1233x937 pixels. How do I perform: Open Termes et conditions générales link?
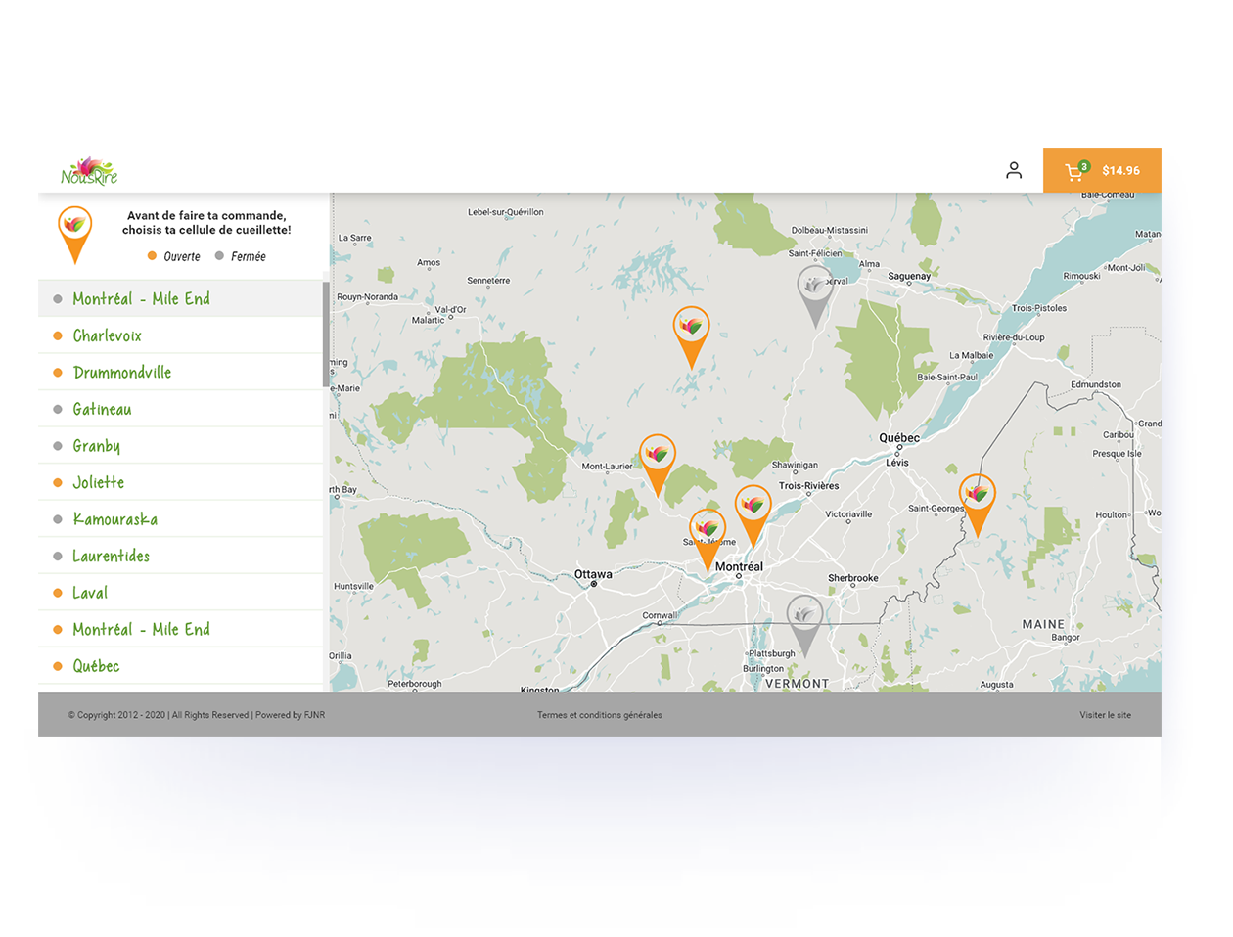pyautogui.click(x=599, y=715)
